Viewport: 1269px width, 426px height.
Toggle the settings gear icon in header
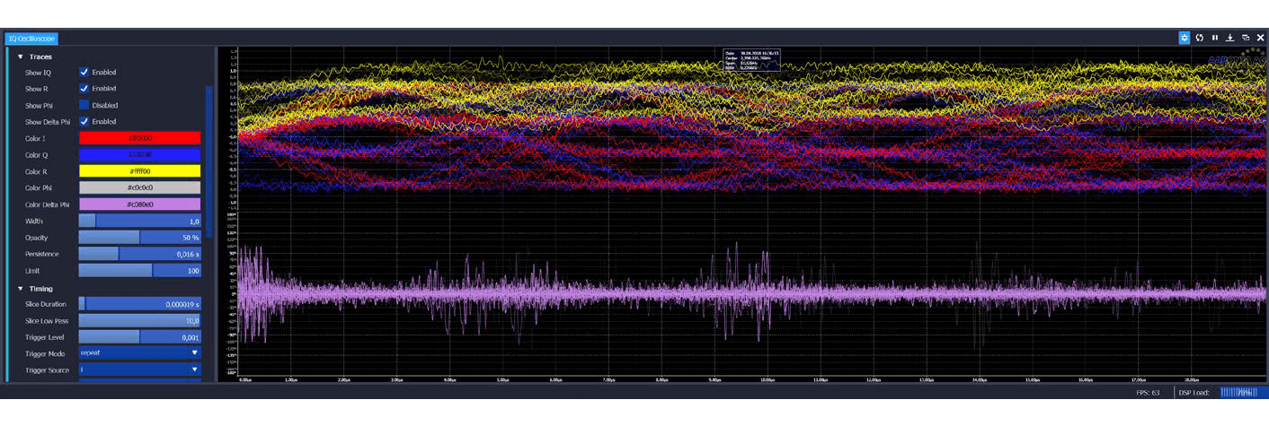tap(1185, 38)
